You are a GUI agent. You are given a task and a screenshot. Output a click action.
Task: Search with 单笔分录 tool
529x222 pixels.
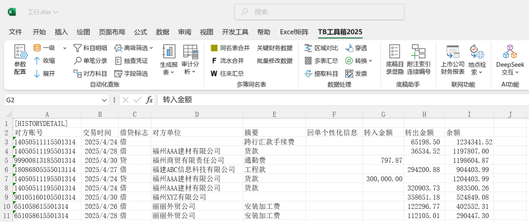90,61
